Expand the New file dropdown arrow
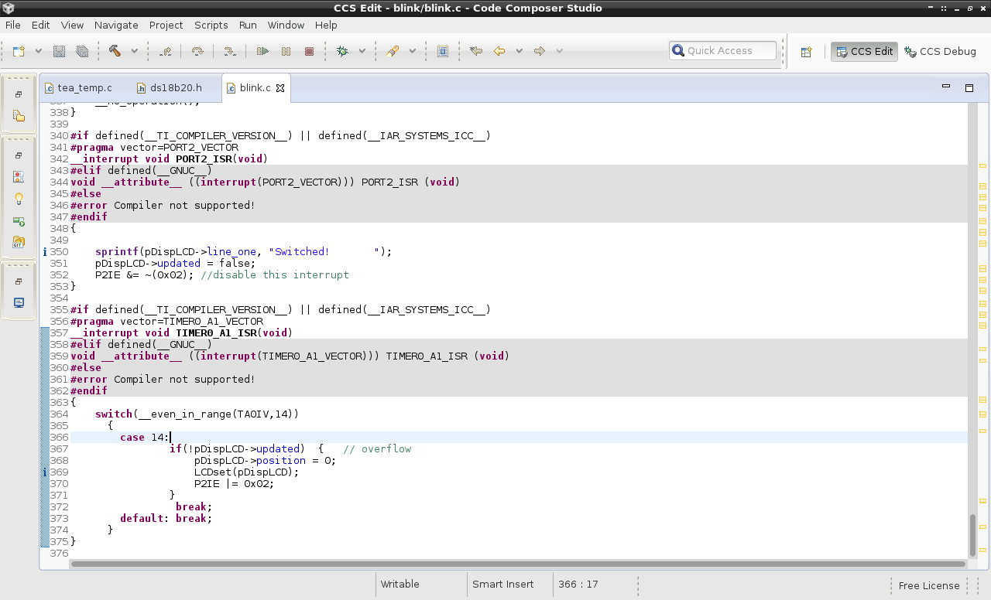This screenshot has width=991, height=600. pyautogui.click(x=39, y=51)
